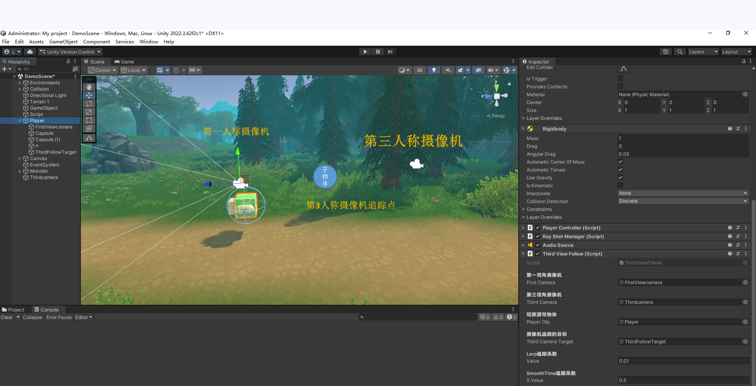756x386 pixels.
Task: Select the Rotate tool
Action: point(89,104)
